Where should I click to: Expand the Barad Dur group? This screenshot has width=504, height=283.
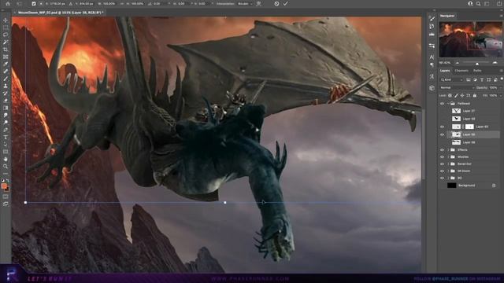448,164
